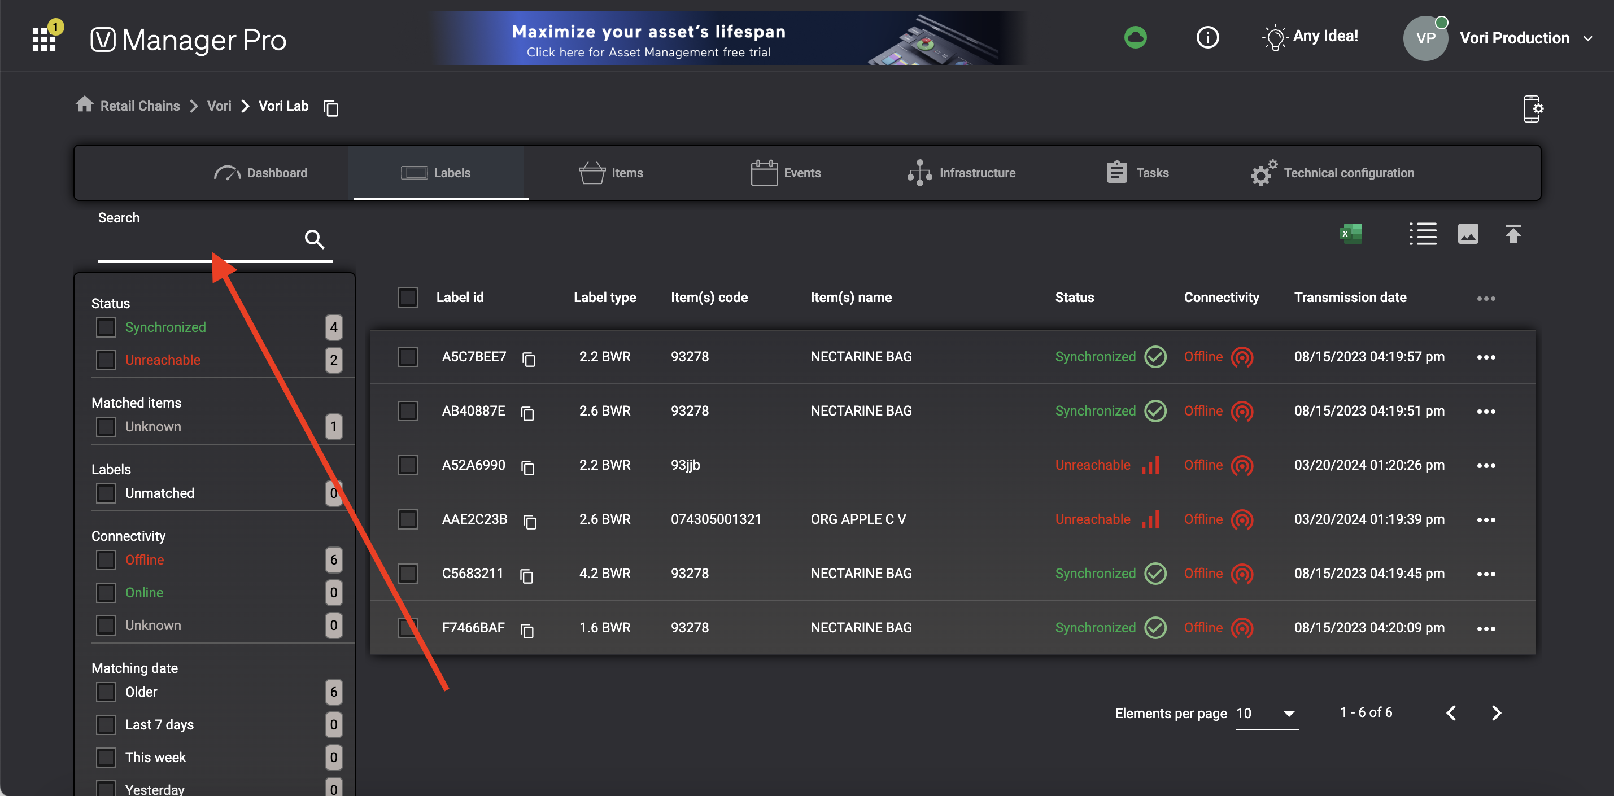Screen dimensions: 1614x796
Task: Select the row checkbox for AB40887E
Action: [x=407, y=411]
